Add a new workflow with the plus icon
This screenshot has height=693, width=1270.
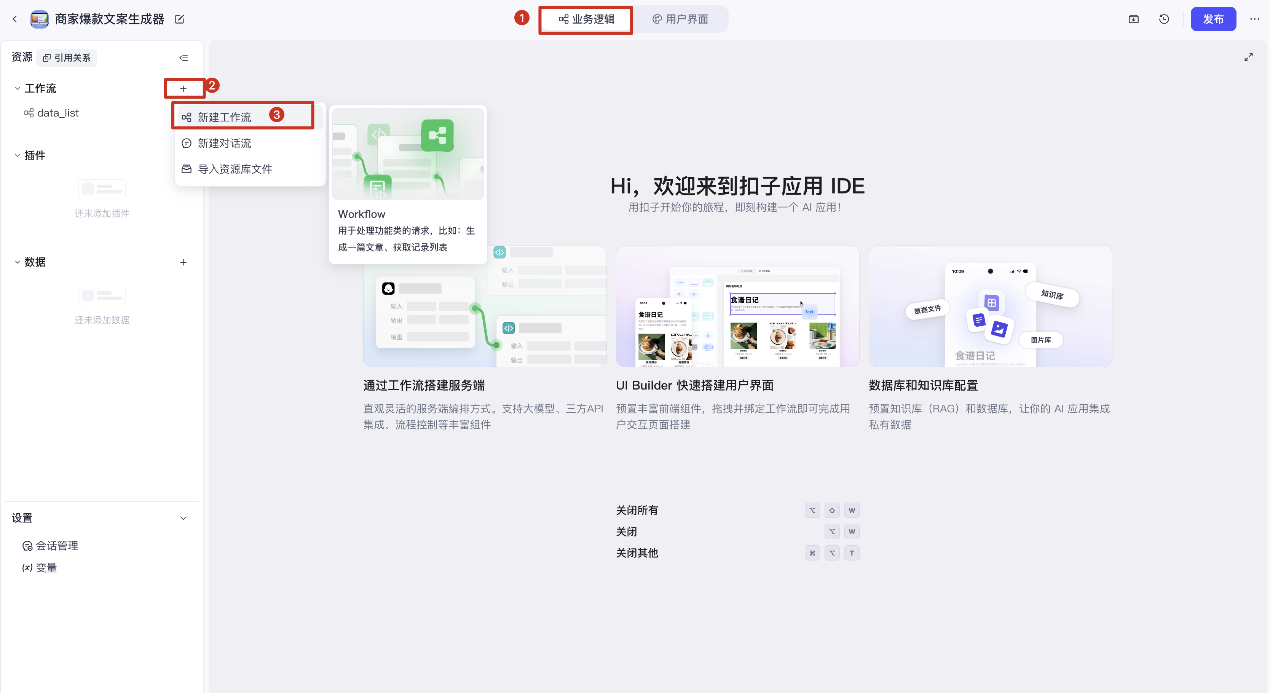pyautogui.click(x=183, y=89)
